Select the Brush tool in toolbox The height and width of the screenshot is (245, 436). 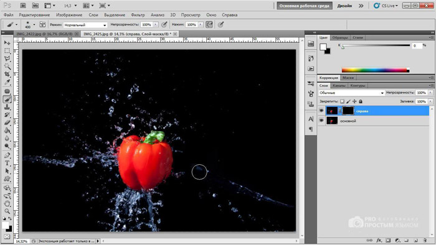pos(7,99)
